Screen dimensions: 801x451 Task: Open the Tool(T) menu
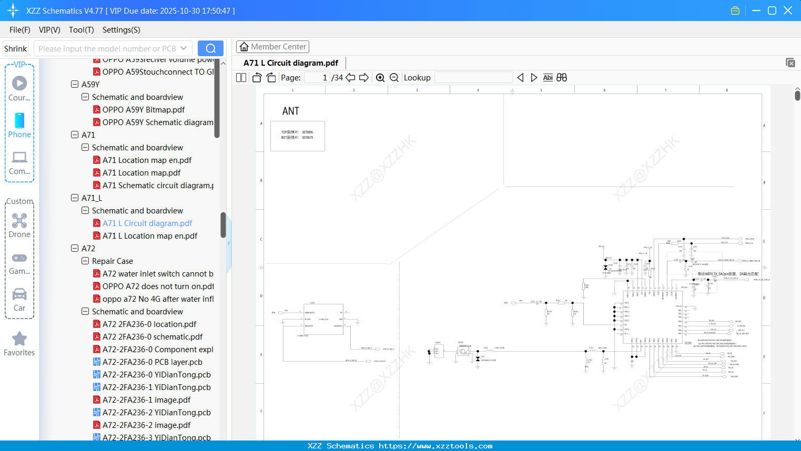pyautogui.click(x=81, y=30)
